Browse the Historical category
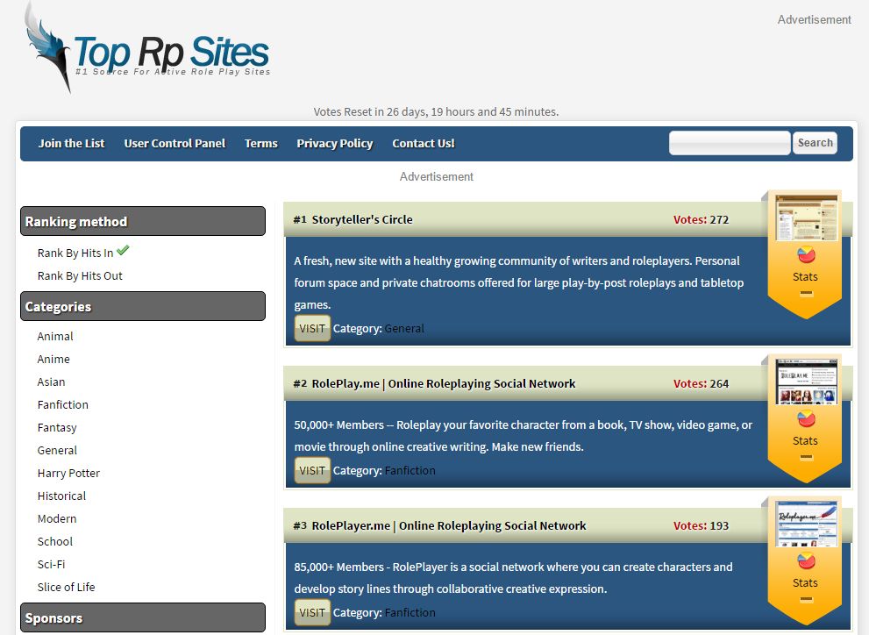Image resolution: width=869 pixels, height=635 pixels. (x=61, y=496)
